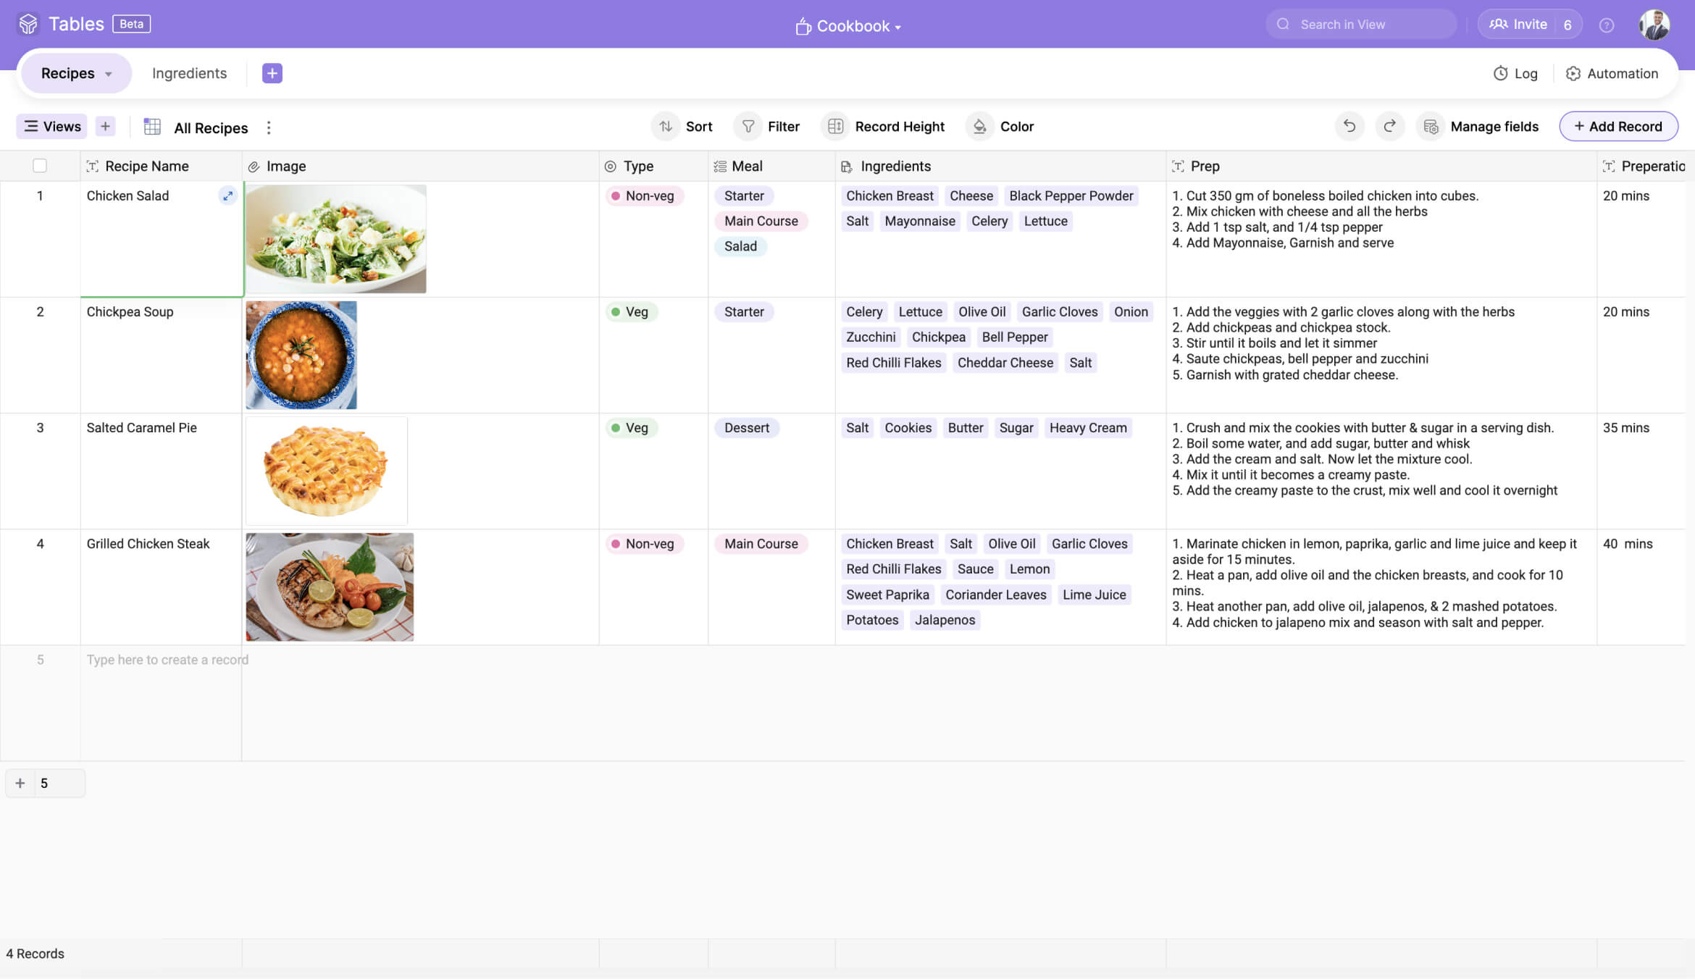Add a new table with plus icon

coord(272,73)
